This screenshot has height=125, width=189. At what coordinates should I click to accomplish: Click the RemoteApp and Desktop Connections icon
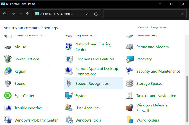click(69, 71)
